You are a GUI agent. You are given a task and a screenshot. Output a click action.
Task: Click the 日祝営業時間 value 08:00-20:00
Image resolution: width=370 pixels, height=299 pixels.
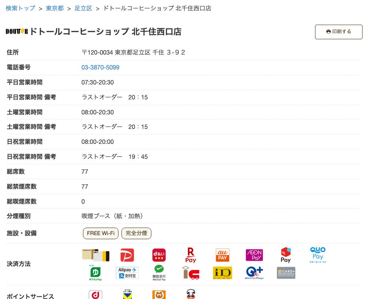(x=98, y=142)
